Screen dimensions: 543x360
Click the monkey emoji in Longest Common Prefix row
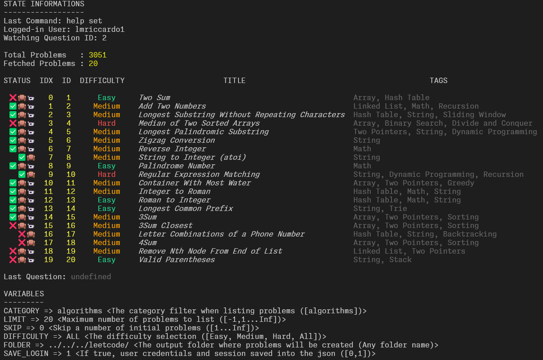coord(22,208)
